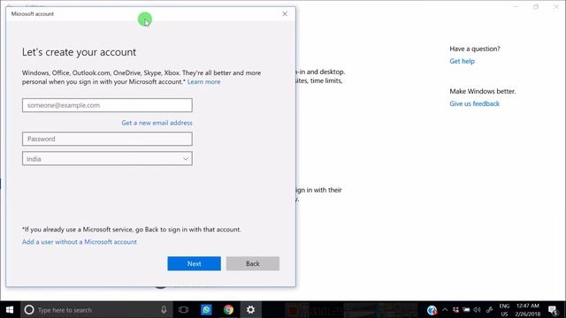Open the Learn more link

click(x=203, y=82)
